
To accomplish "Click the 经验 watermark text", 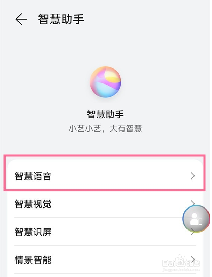I will (x=197, y=262).
